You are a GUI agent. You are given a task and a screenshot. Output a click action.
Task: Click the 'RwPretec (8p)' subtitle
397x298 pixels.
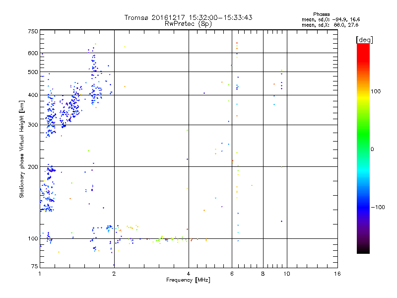tap(188, 24)
